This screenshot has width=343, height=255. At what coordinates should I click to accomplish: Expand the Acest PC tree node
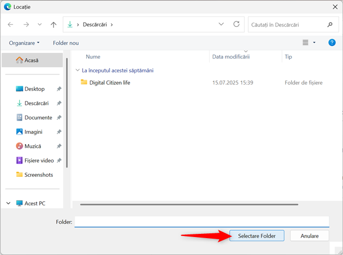click(8, 203)
